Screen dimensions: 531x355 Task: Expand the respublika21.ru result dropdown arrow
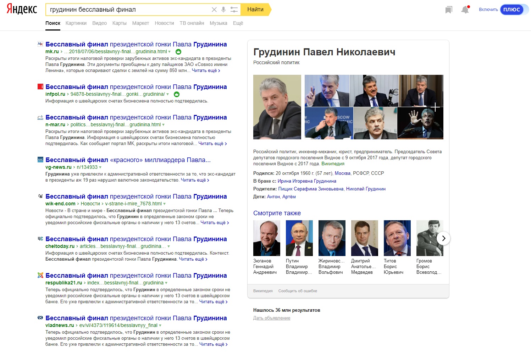point(166,283)
